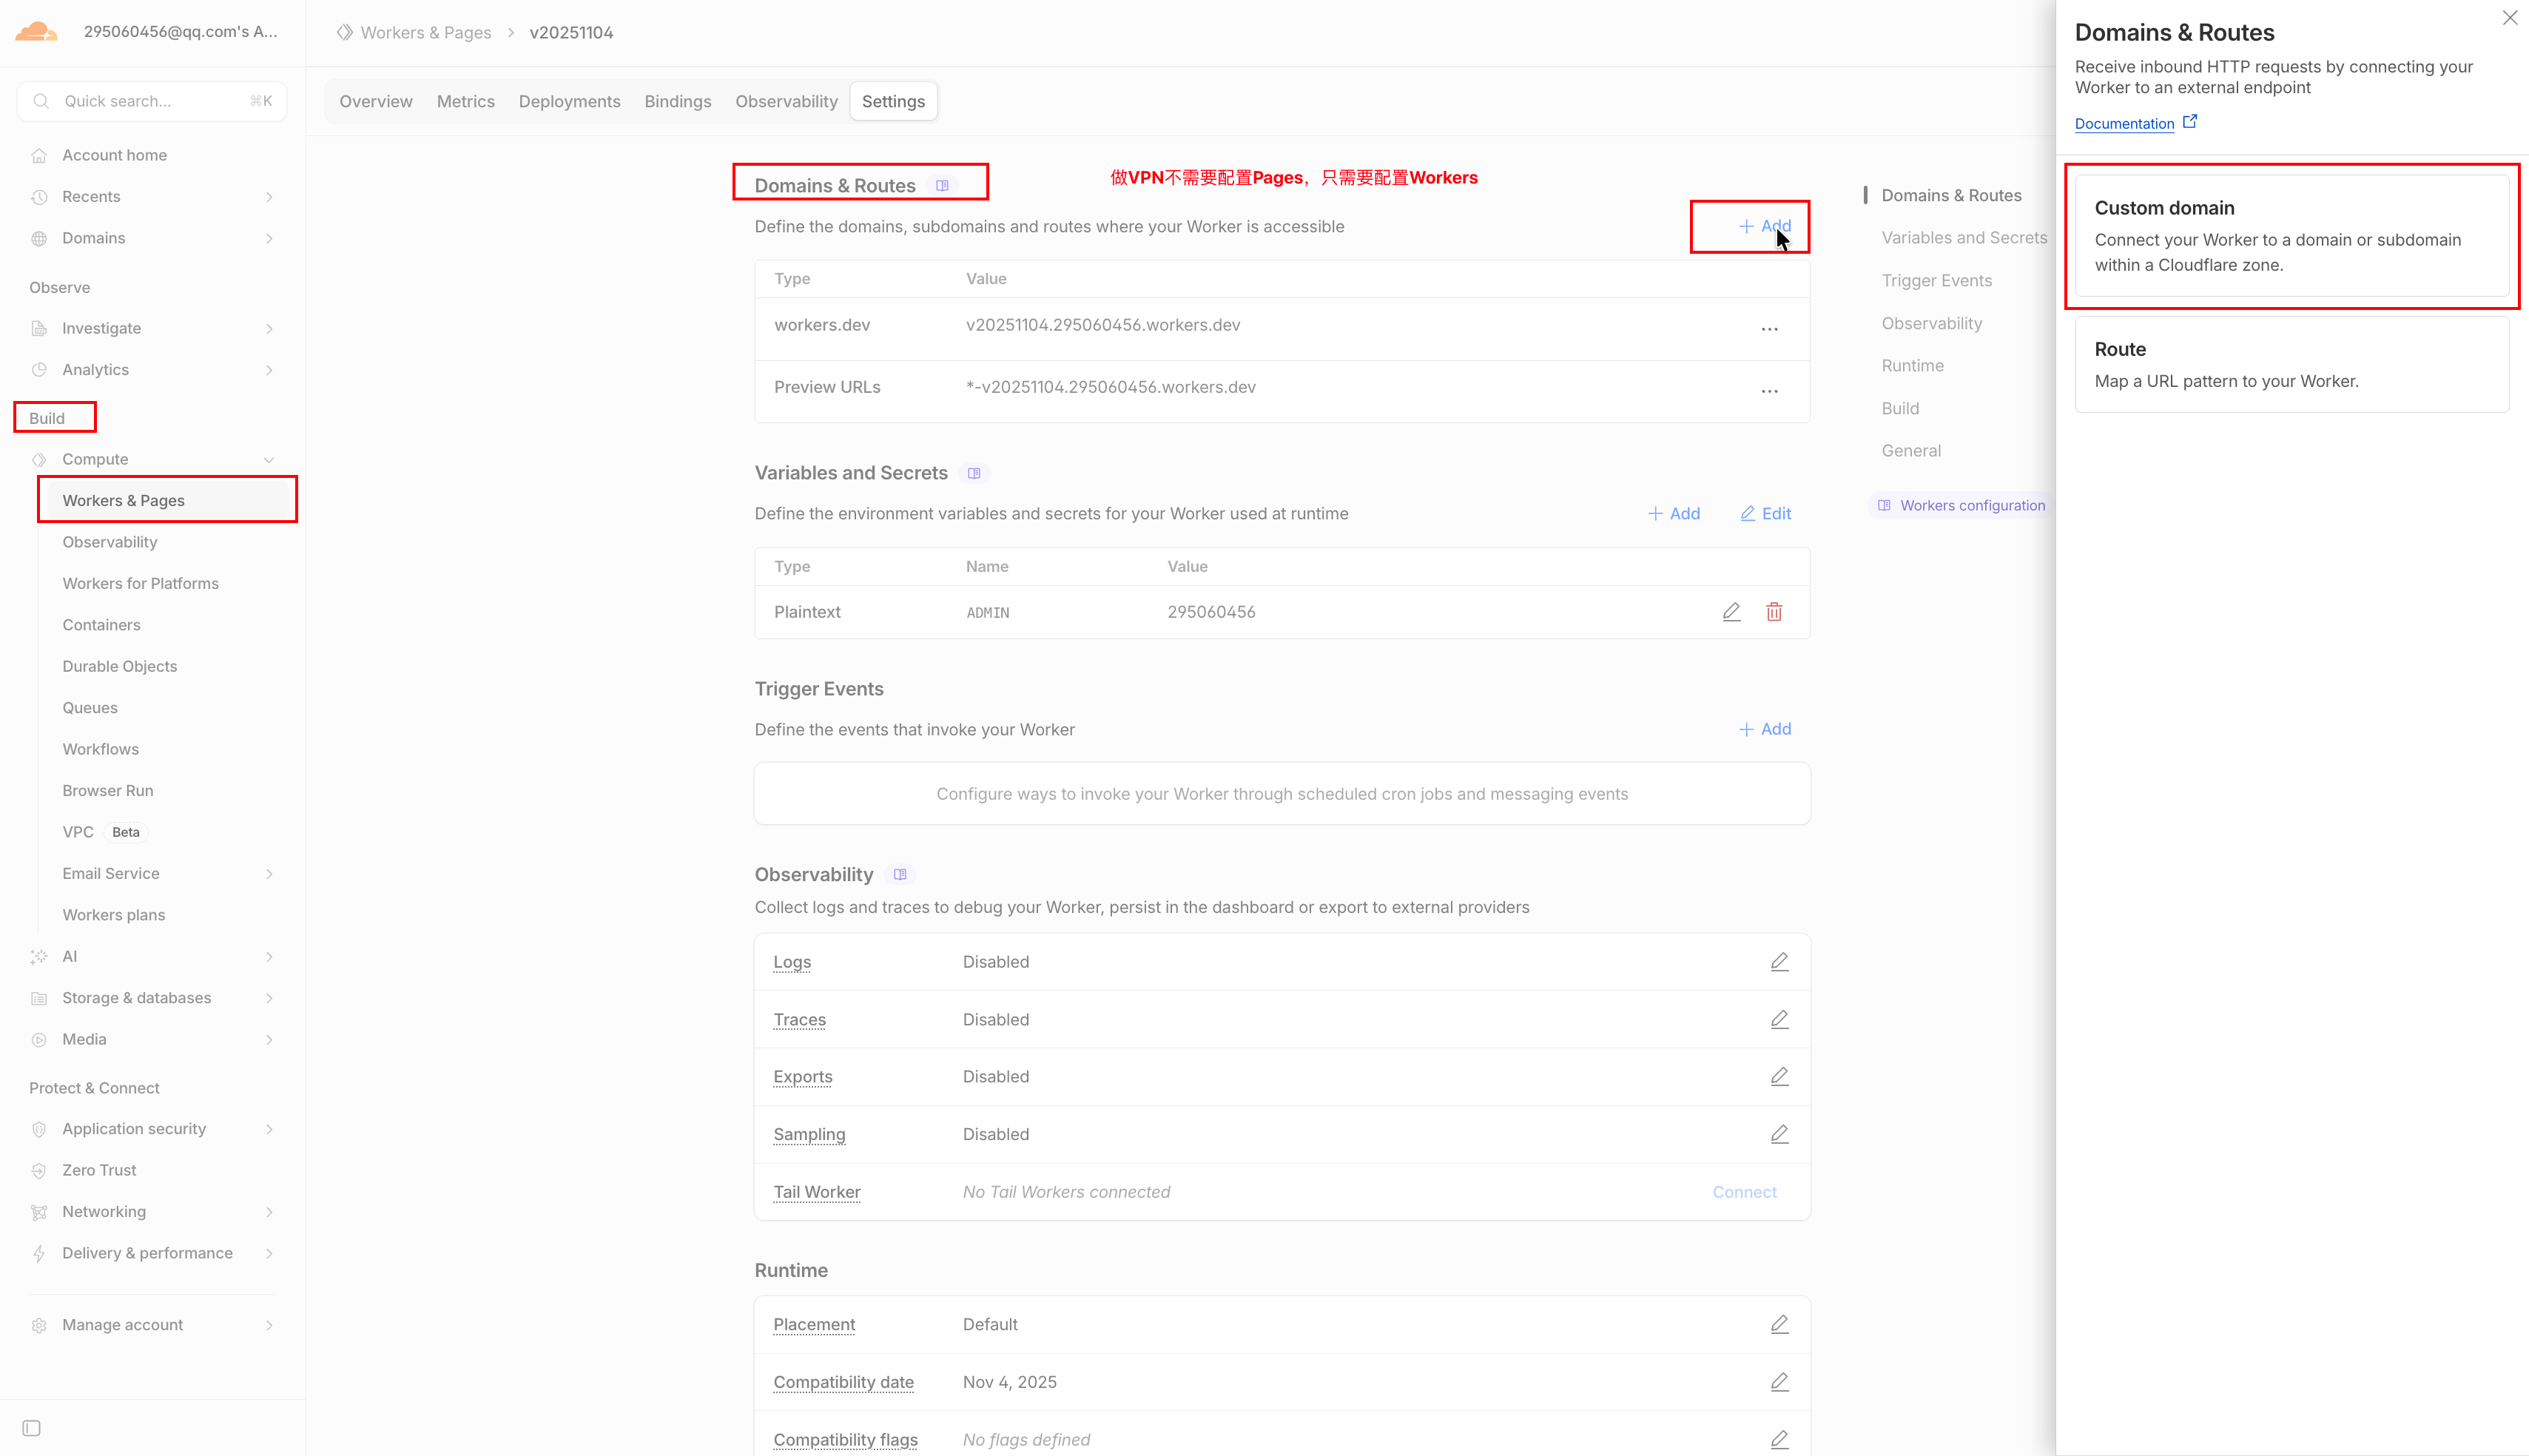Switch to the Overview tab
Screen dimensions: 2529x1456
(x=376, y=101)
